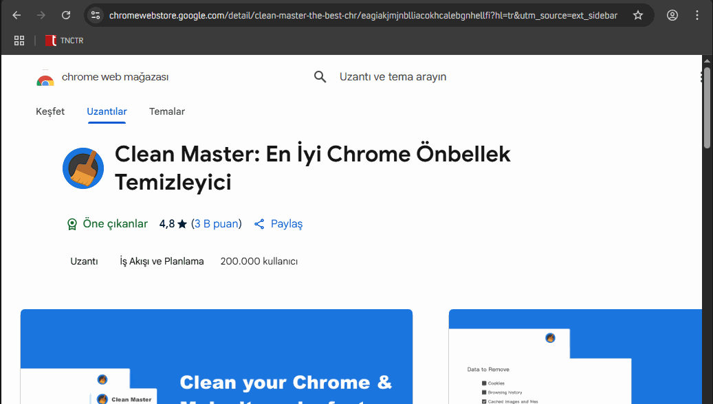This screenshot has width=713, height=404.
Task: Click the '200.000 kullanıcı' user count text
Action: point(259,261)
